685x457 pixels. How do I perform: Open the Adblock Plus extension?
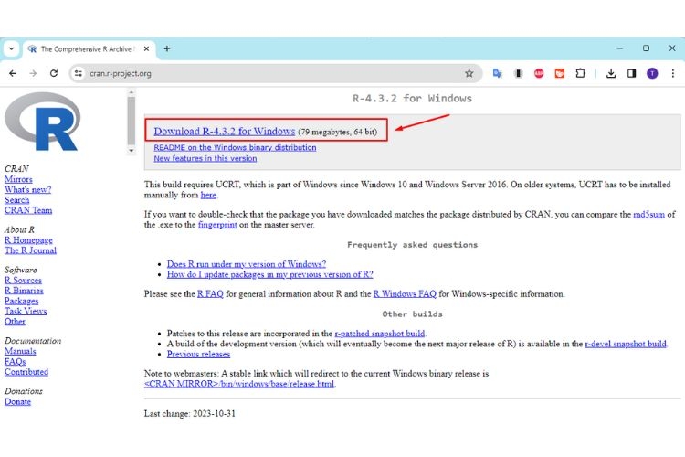539,73
